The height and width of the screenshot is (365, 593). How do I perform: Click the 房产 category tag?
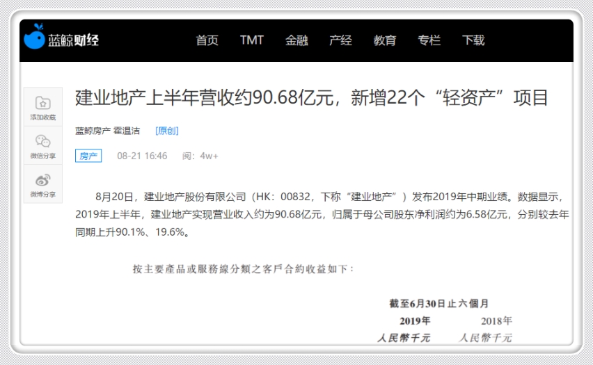[88, 156]
